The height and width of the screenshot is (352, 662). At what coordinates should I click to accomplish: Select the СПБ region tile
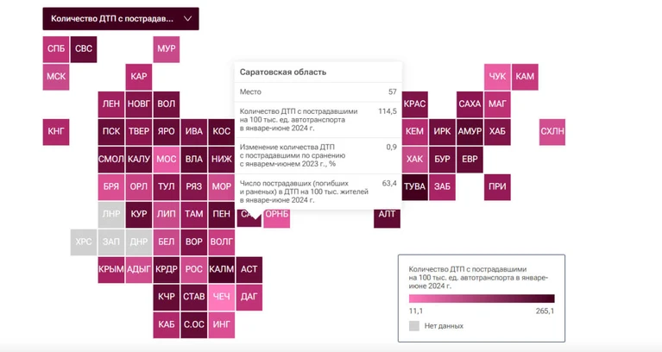(56, 49)
